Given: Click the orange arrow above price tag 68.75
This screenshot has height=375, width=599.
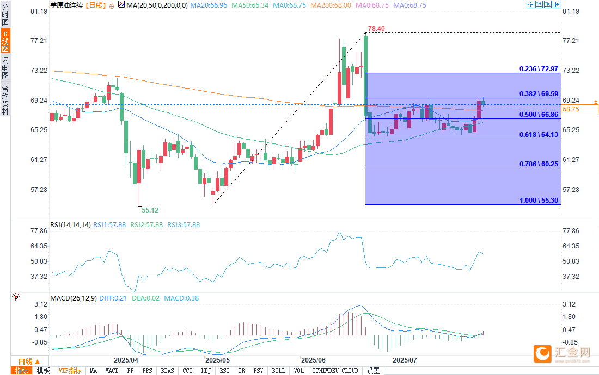Looking at the screenshot, I should [596, 102].
